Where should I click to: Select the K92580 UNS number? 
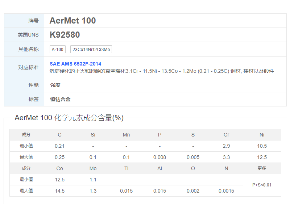click(x=65, y=35)
